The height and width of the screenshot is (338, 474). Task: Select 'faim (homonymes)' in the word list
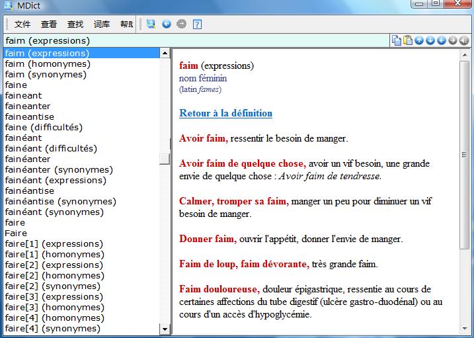pyautogui.click(x=48, y=64)
